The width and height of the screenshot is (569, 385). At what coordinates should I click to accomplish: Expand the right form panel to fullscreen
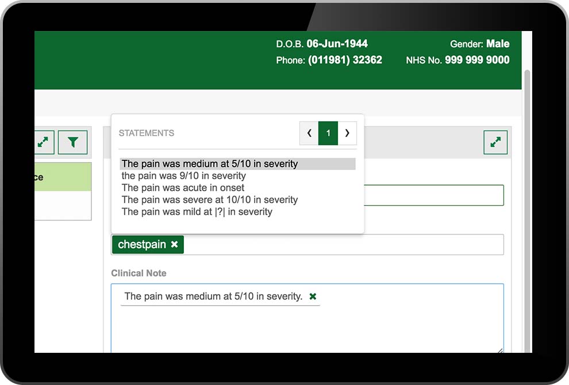pyautogui.click(x=495, y=143)
